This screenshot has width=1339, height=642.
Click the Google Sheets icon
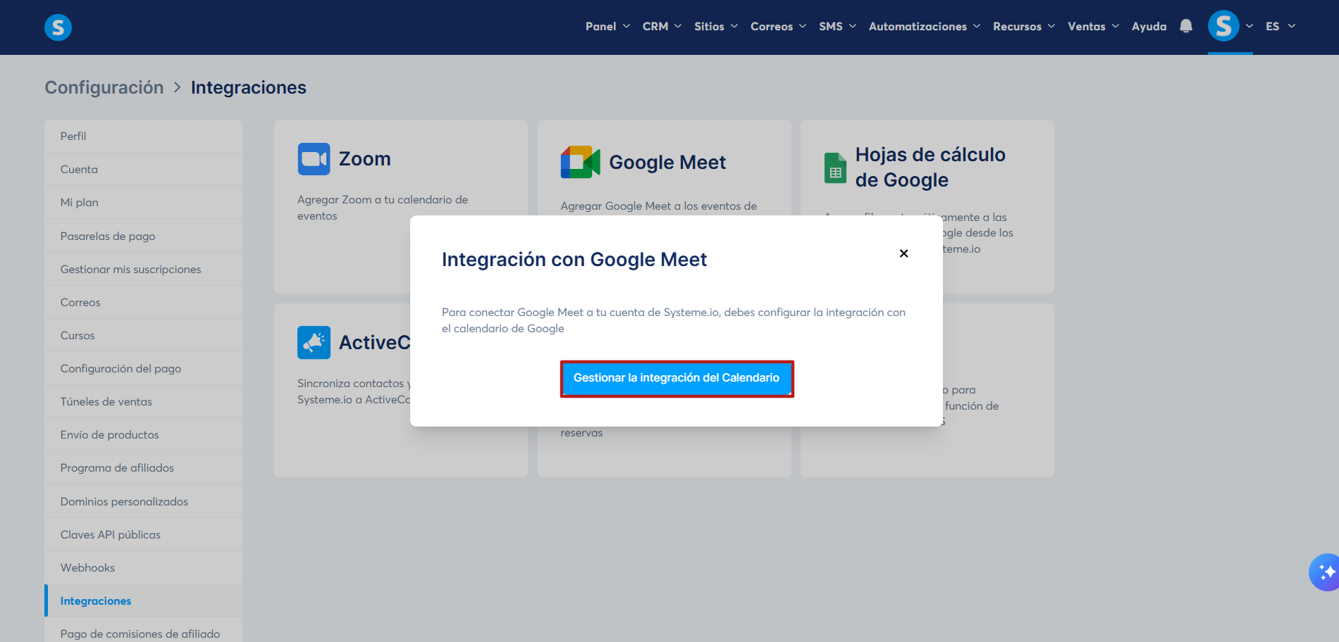click(835, 168)
